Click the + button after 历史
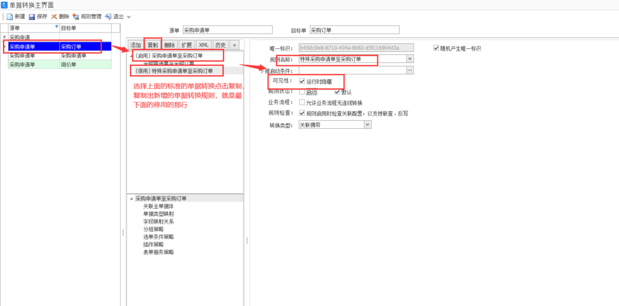619x306 pixels. click(x=234, y=45)
